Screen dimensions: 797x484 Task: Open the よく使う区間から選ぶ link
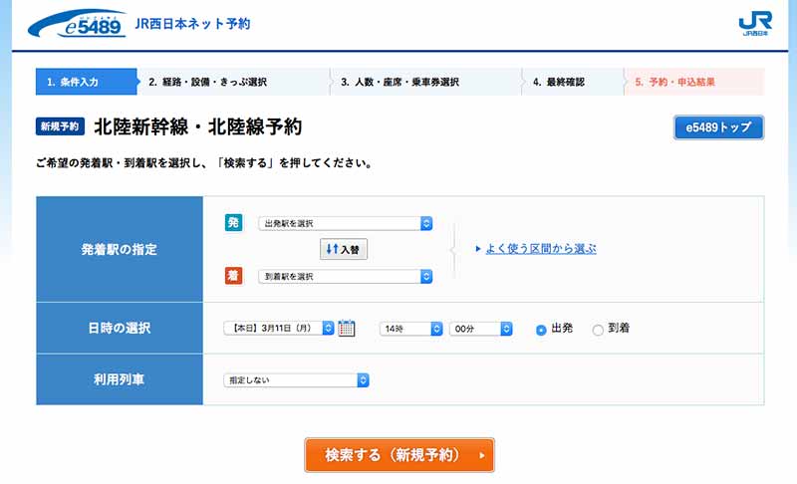541,249
